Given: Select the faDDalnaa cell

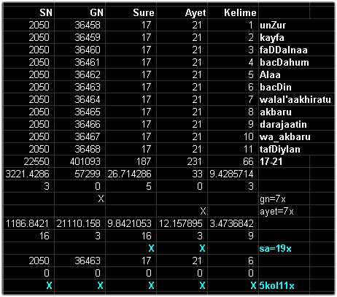Looking at the screenshot, I should (x=284, y=50).
